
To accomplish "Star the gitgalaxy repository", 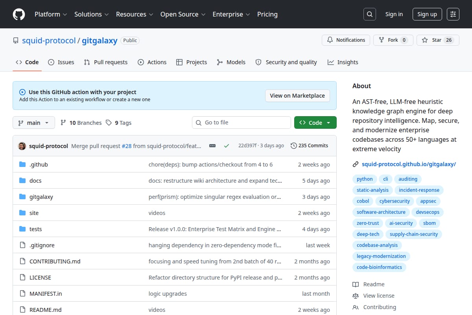I will [x=438, y=40].
